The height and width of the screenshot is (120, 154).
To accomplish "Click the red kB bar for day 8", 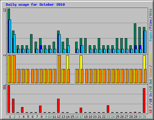I will click(x=40, y=109).
